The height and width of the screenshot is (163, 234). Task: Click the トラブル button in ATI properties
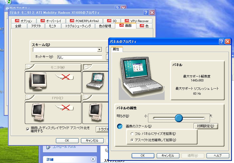point(102,129)
